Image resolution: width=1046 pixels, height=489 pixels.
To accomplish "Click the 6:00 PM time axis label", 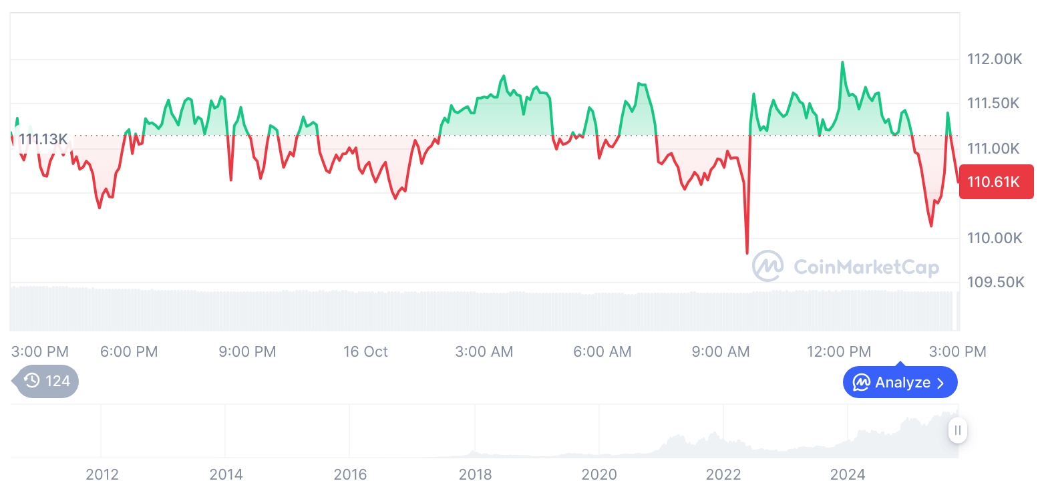I will [129, 351].
